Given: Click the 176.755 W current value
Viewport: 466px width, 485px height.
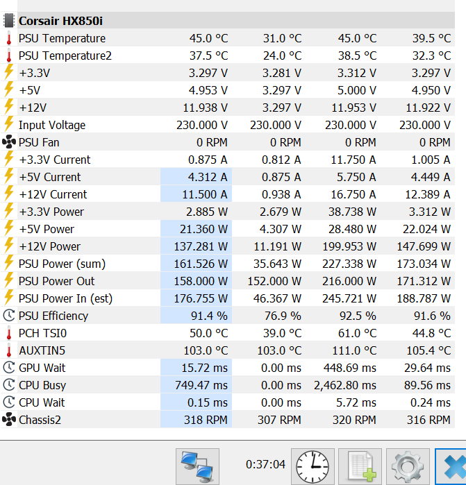Looking at the screenshot, I should (201, 298).
